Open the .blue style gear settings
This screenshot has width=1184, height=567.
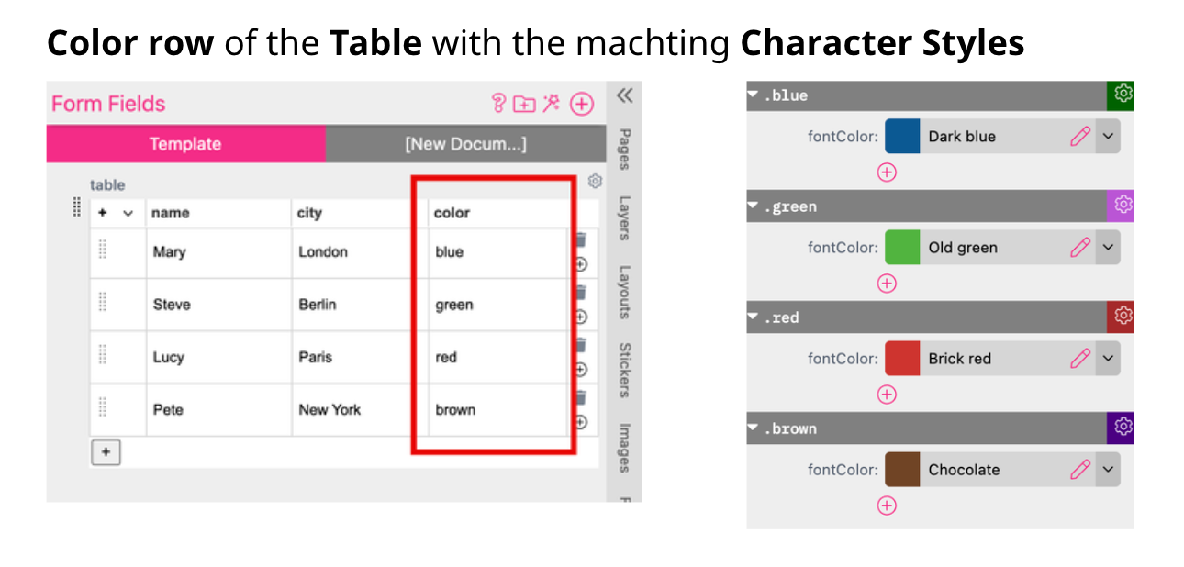[x=1123, y=94]
